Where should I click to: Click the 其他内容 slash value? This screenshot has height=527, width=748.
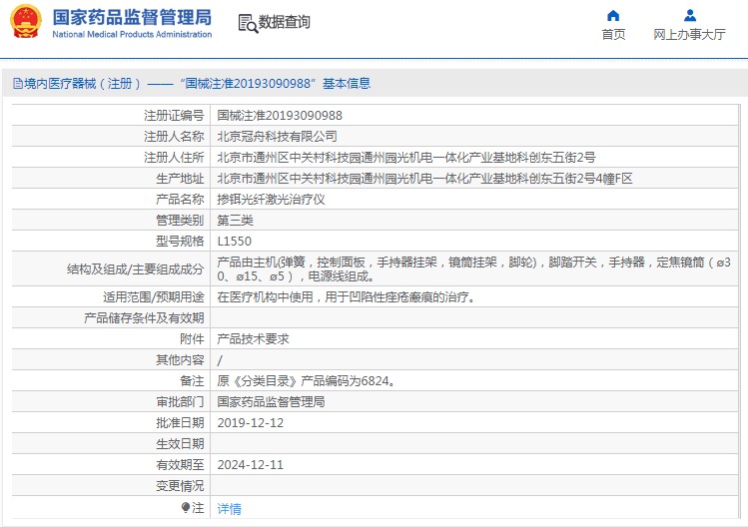[x=220, y=360]
